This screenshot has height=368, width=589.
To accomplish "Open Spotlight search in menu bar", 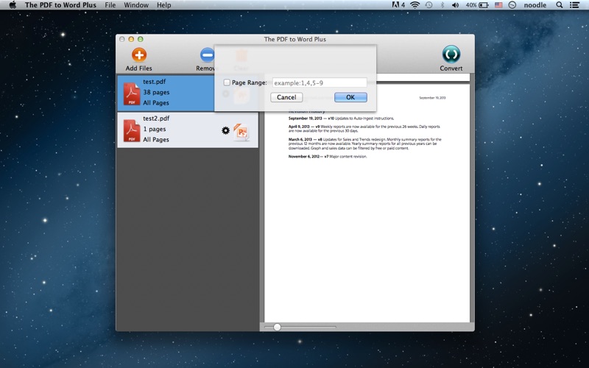I will [x=560, y=5].
